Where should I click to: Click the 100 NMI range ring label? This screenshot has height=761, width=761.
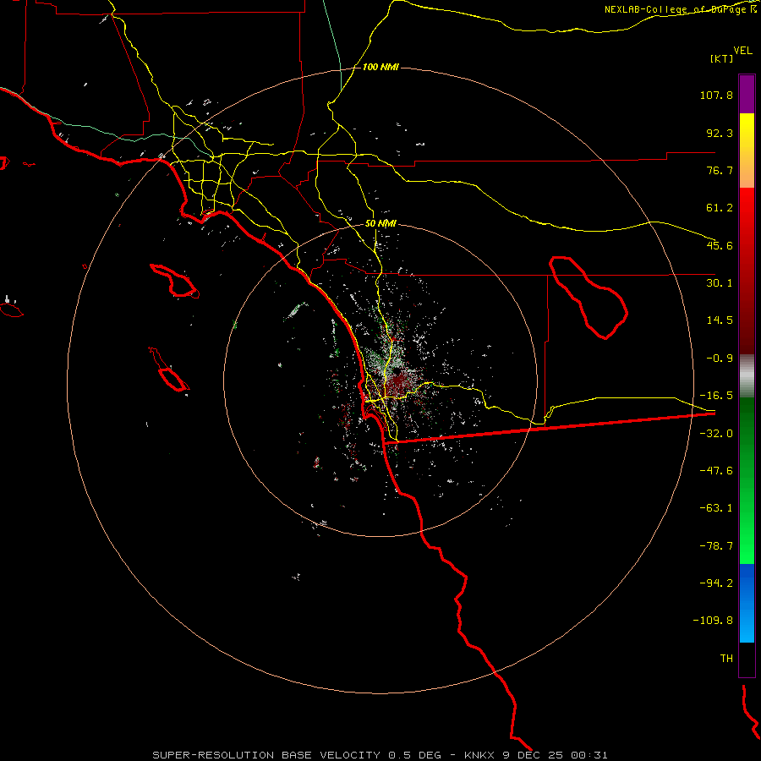pyautogui.click(x=380, y=67)
